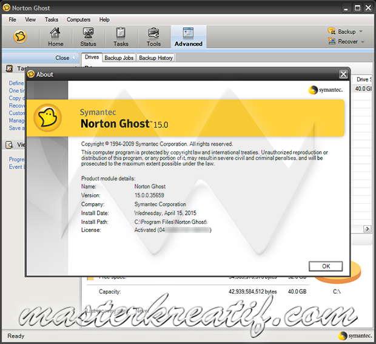The image size is (376, 344).
Task: Click the Copy link in side panel
Action: click(x=16, y=98)
